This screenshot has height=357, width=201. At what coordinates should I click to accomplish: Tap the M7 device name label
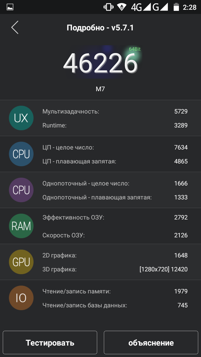pos(100,89)
